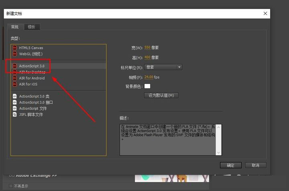Toggle the 不再显示 checkbox in background window
The width and height of the screenshot is (289, 191).
point(11,186)
